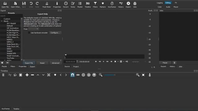Show Recent files panel from toolbar
The width and height of the screenshot is (198, 111).
click(66, 5)
